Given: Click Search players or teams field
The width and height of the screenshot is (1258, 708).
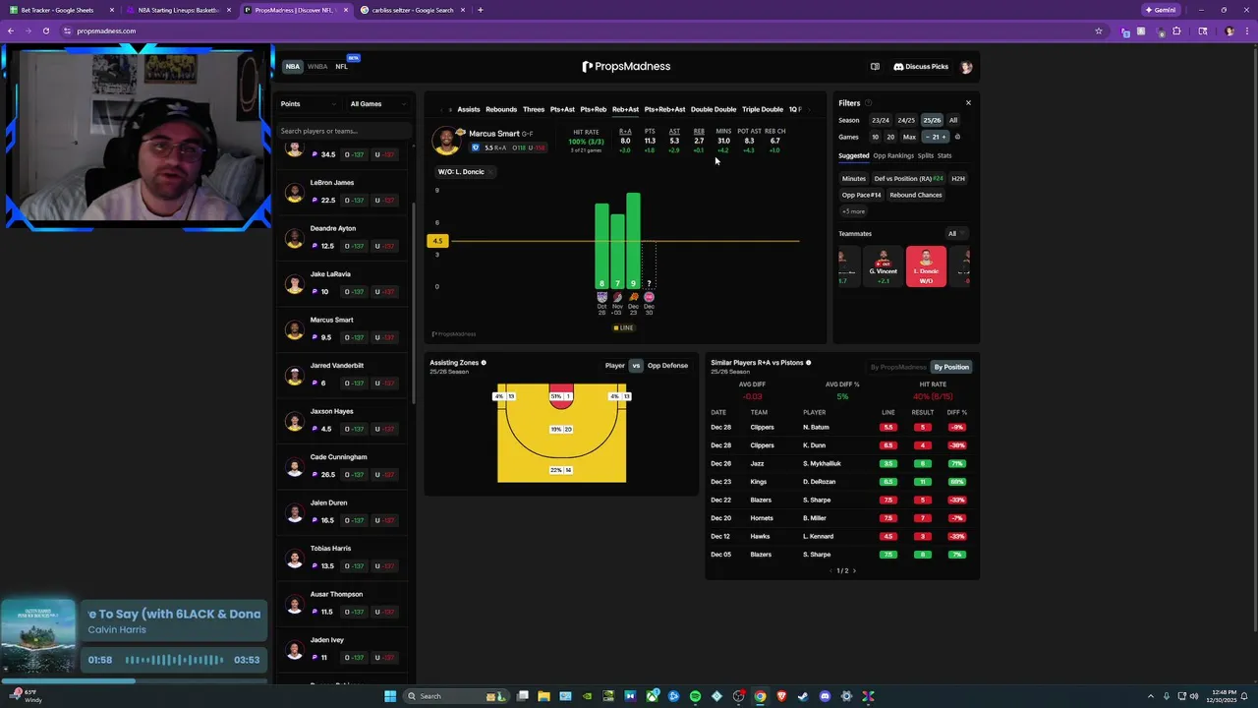Looking at the screenshot, I should click(x=344, y=131).
